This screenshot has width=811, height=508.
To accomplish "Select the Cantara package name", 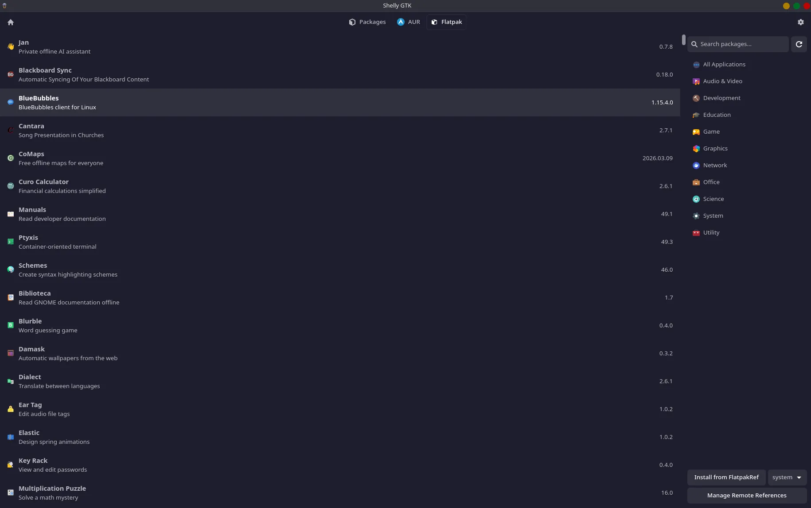I will [31, 126].
